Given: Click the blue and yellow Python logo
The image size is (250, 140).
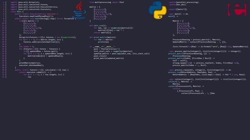Looking at the screenshot, I should pos(158,10).
